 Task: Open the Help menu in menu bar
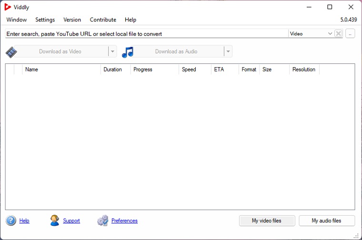(131, 20)
